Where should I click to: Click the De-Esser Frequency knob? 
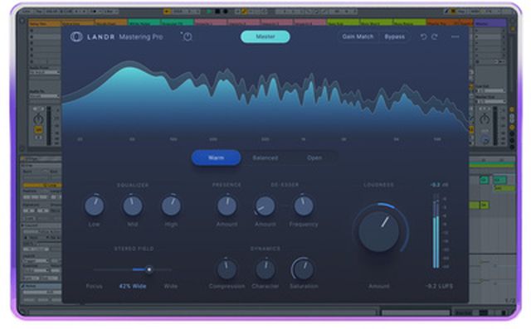[304, 206]
